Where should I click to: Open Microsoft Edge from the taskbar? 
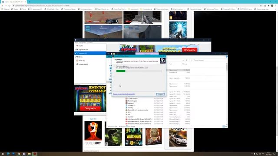coord(8,154)
